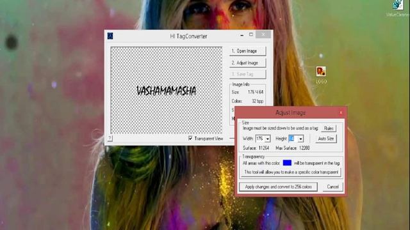Click inside the Height value field
The image size is (410, 230).
tap(293, 139)
